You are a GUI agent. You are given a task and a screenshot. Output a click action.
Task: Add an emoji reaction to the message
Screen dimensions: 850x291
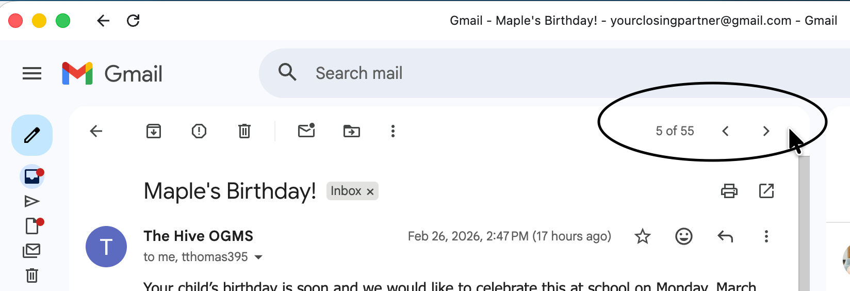684,236
